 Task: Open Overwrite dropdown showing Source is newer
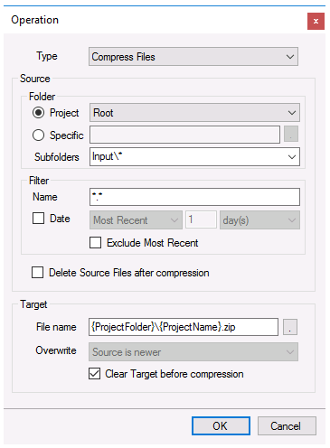tap(193, 351)
